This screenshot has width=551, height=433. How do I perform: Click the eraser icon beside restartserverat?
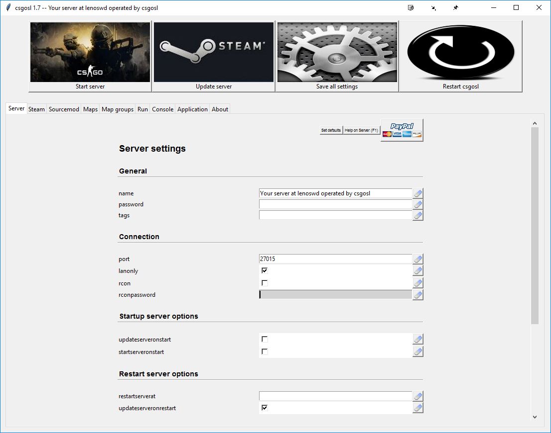[418, 396]
